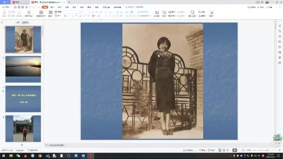
Task: Click the new slide (新建幻灯片) icon
Action: [41, 12]
